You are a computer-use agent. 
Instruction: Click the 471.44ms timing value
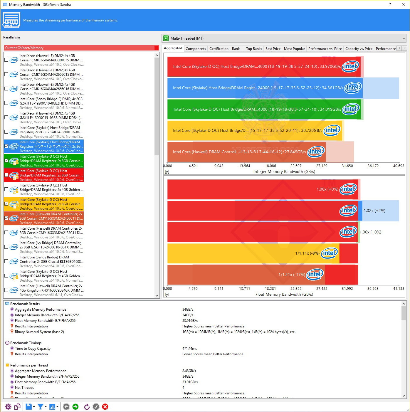pyautogui.click(x=189, y=349)
